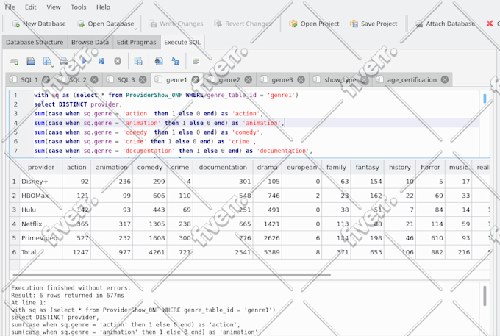Switch to the age_certification editor tab

click(412, 80)
